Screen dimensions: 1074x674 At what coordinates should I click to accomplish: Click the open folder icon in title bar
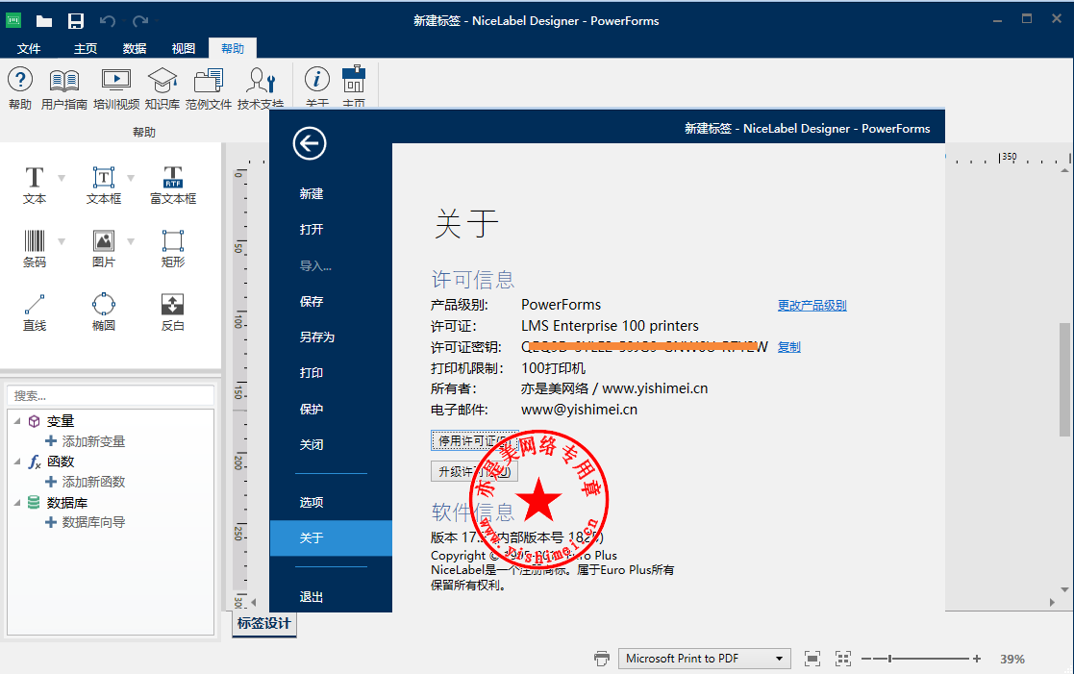tap(44, 21)
